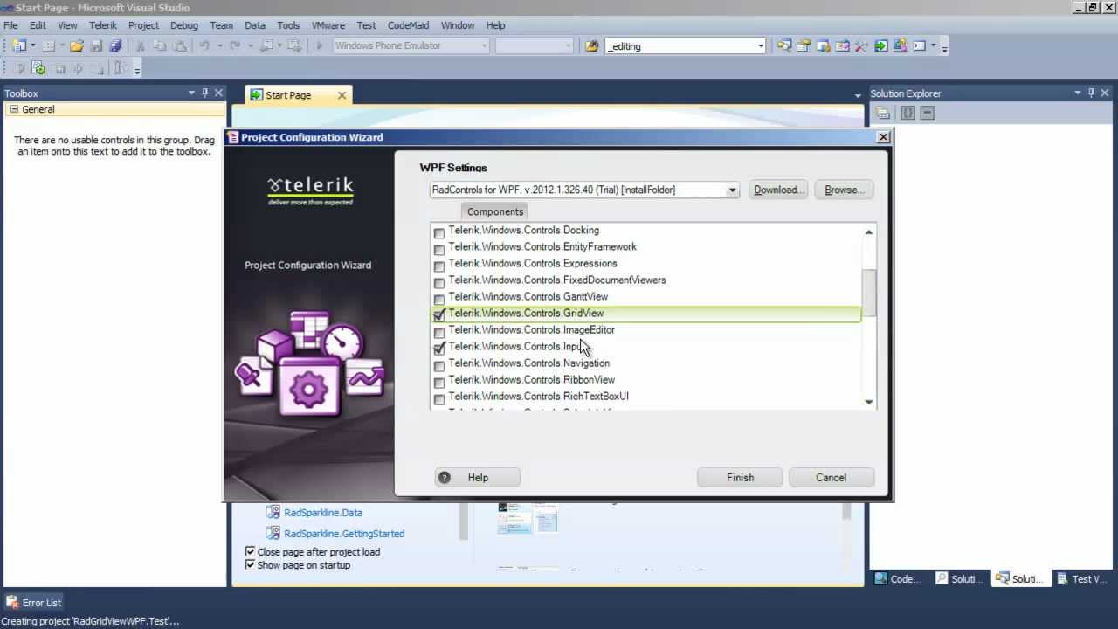Viewport: 1118px width, 629px height.
Task: Check Telerik.Windows.Controls.FixedDocumentViewers checkbox
Action: click(439, 283)
